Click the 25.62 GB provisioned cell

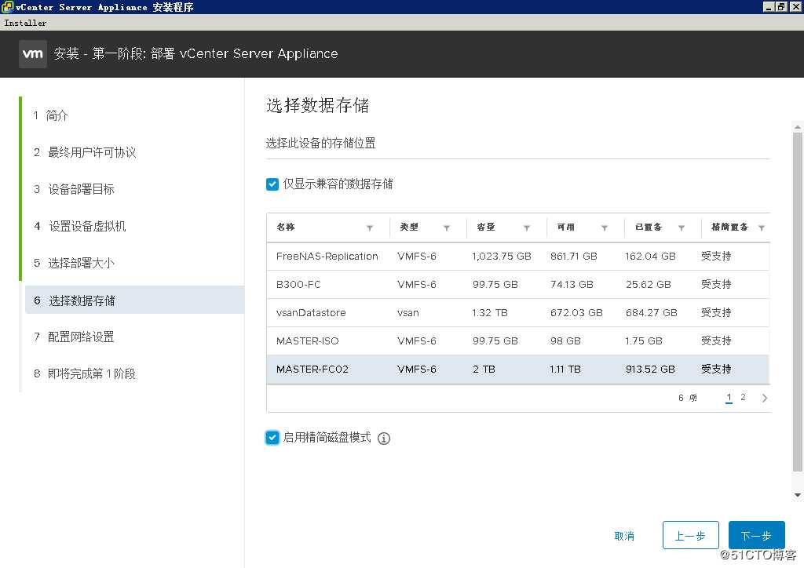pos(648,284)
